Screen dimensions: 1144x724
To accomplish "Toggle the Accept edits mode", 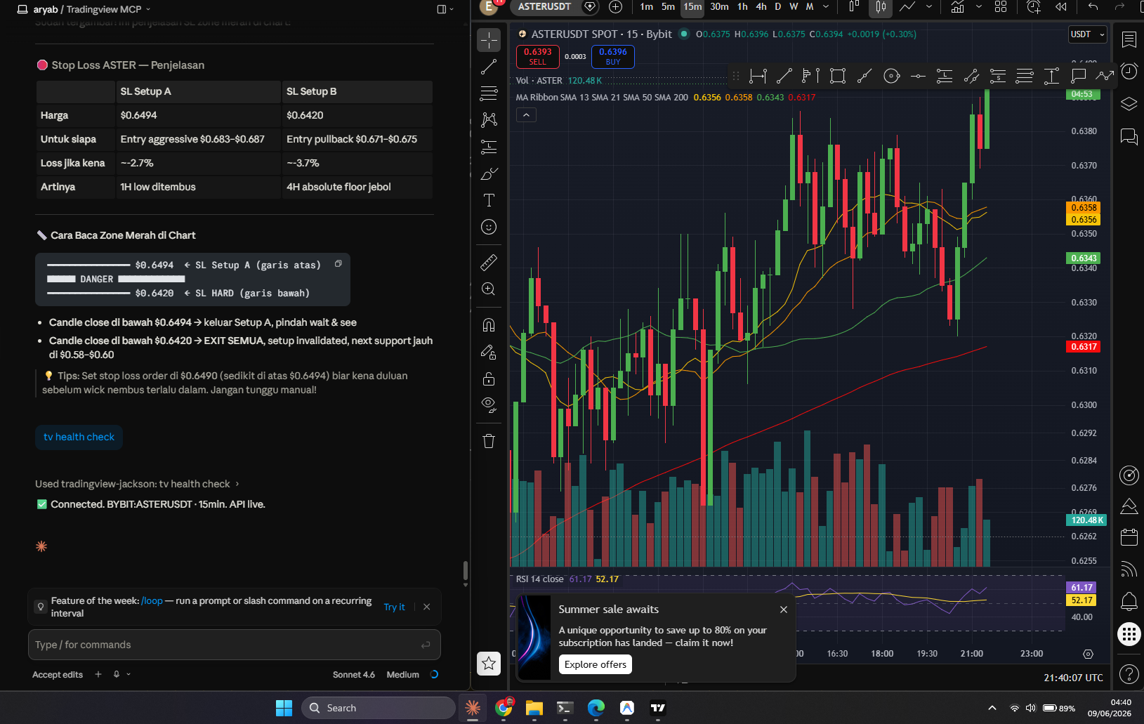I will click(x=58, y=674).
